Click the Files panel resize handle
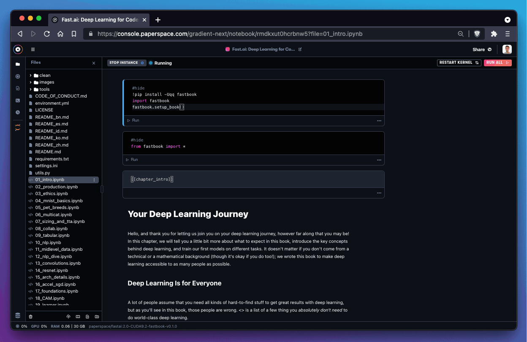This screenshot has width=527, height=342. click(102, 190)
